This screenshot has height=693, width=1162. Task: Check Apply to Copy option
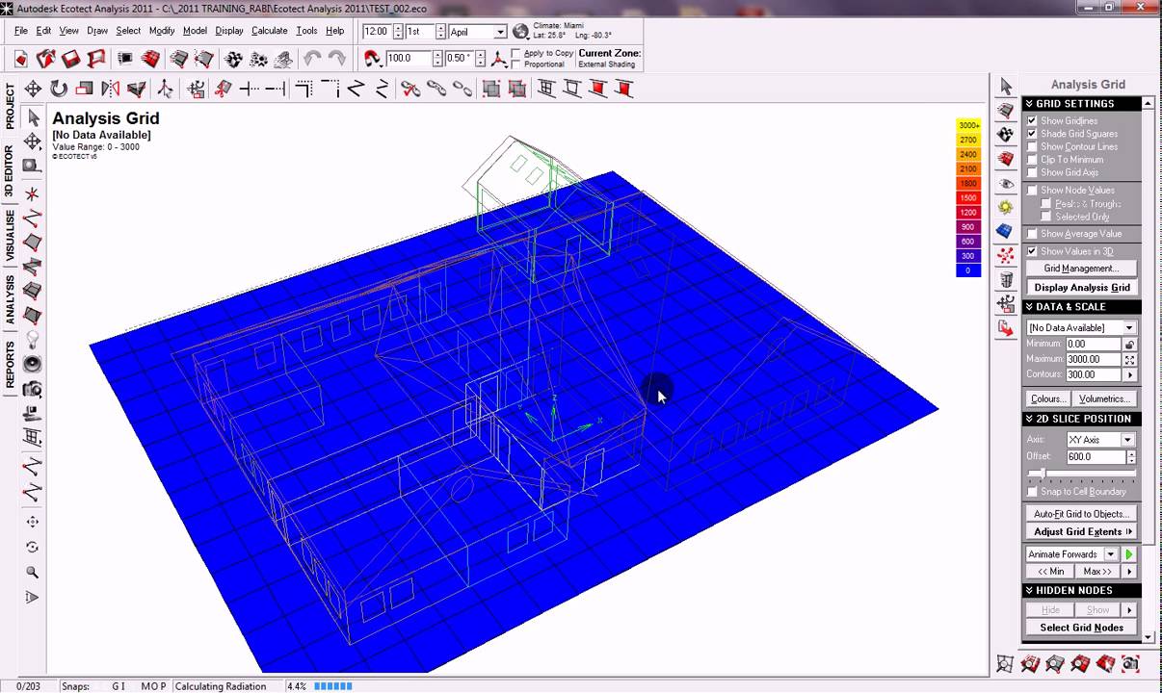[516, 53]
